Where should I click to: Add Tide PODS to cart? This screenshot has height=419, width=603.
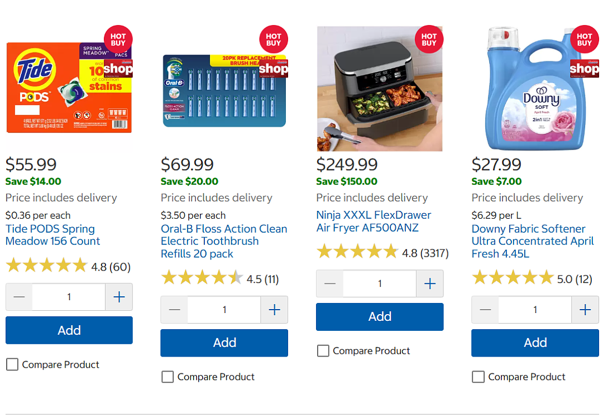pyautogui.click(x=69, y=330)
